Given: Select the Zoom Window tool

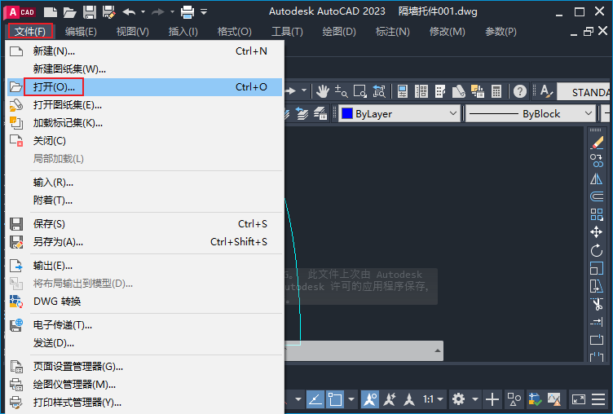Looking at the screenshot, I should [359, 91].
